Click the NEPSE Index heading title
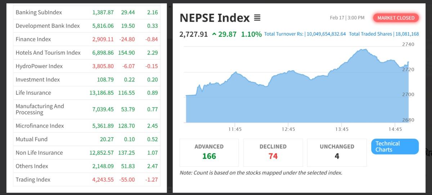The width and height of the screenshot is (432, 195). [x=215, y=18]
